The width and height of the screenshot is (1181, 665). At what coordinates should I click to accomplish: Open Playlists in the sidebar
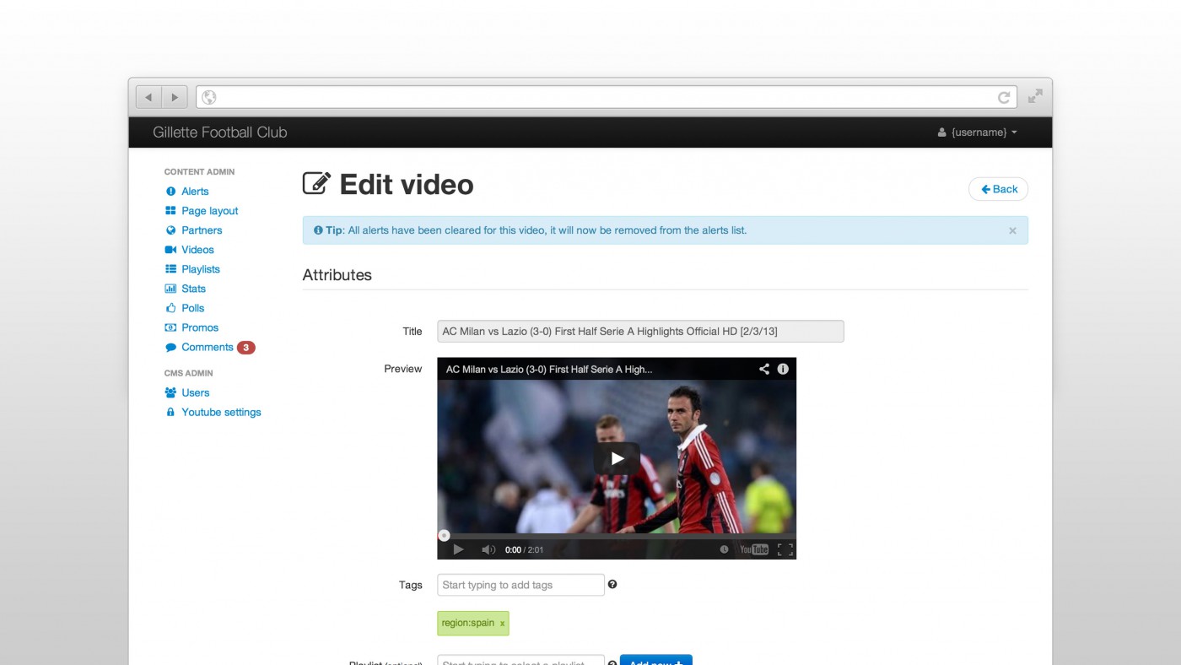[201, 269]
